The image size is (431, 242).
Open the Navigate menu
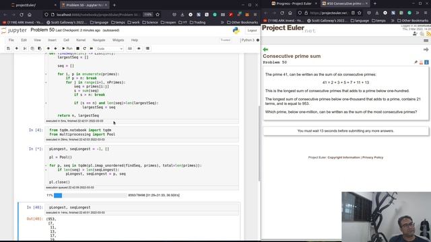(x=99, y=40)
